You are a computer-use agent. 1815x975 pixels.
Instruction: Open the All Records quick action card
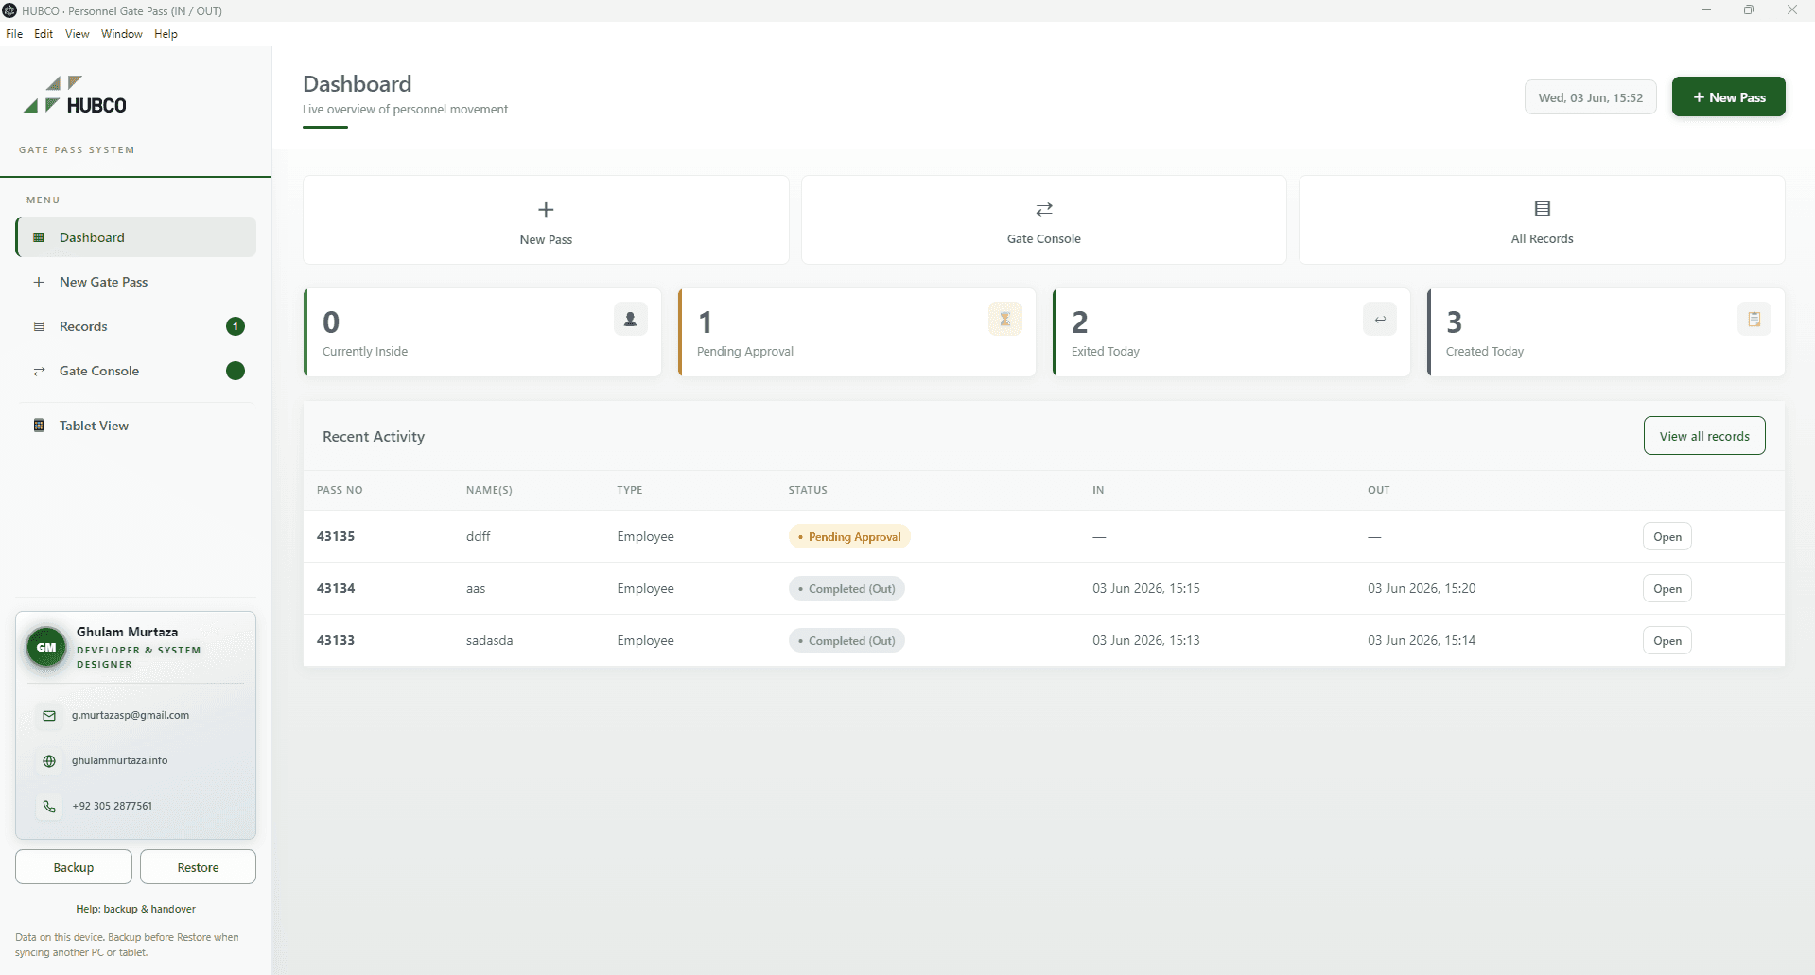pos(1543,219)
